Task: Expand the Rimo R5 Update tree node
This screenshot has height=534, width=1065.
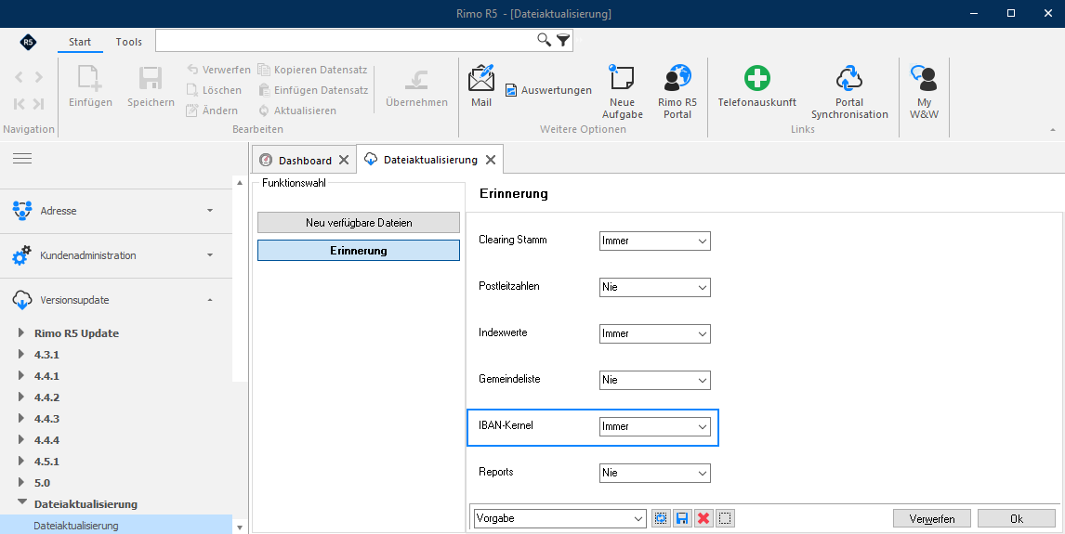Action: click(21, 333)
